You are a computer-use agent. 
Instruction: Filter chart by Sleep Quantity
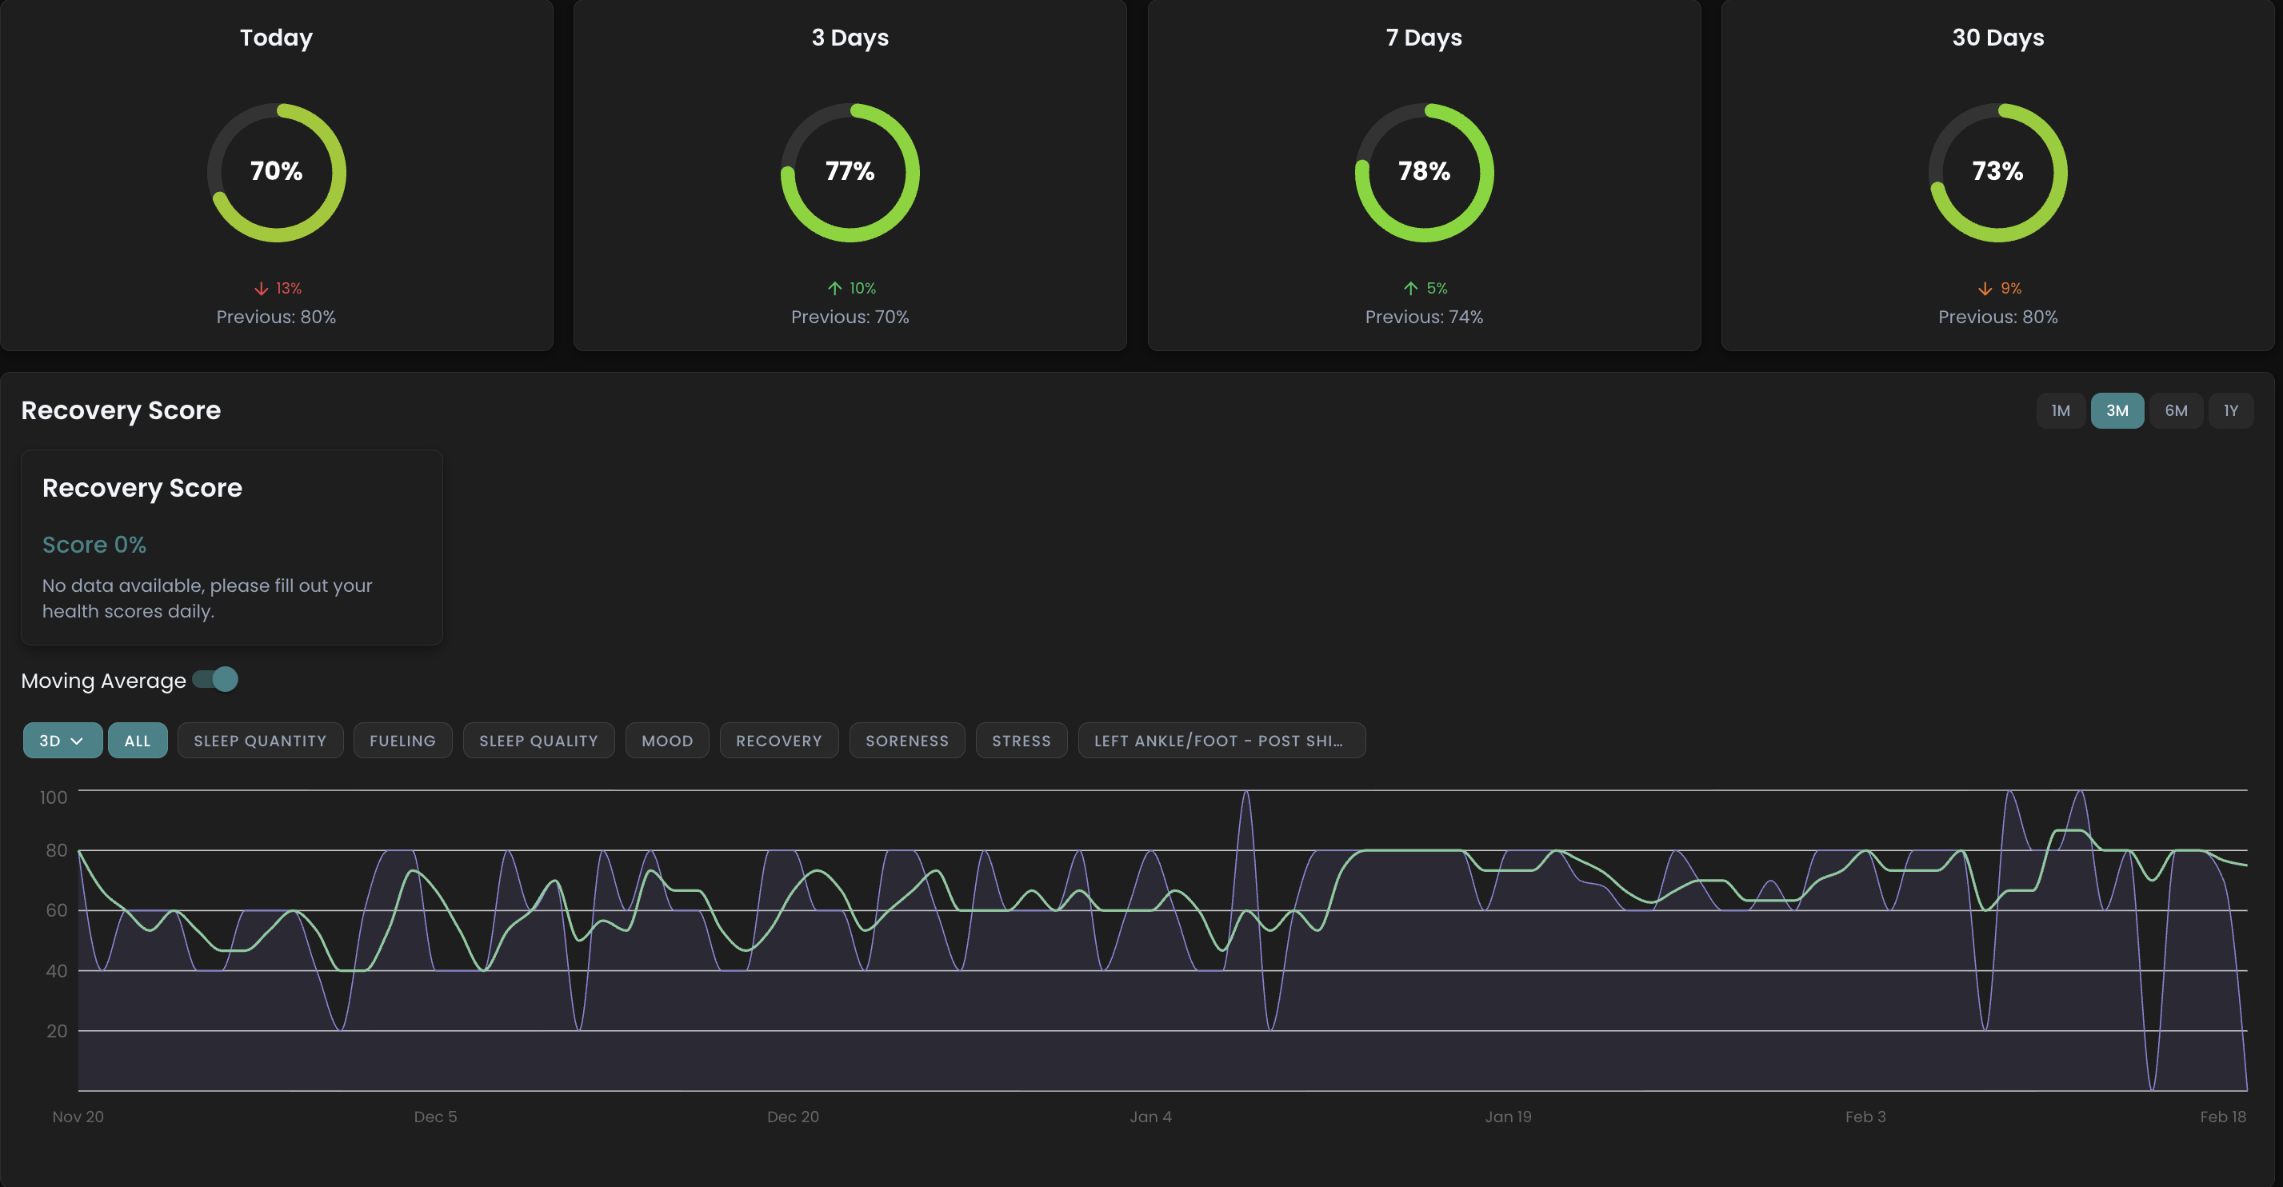(260, 741)
